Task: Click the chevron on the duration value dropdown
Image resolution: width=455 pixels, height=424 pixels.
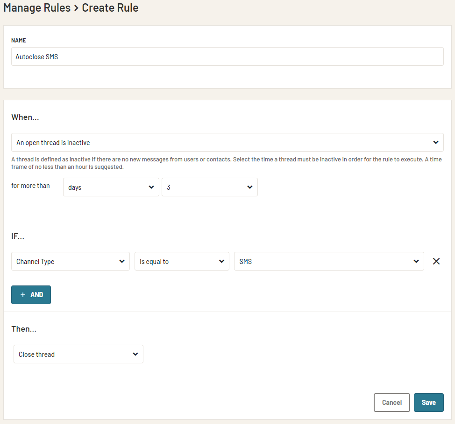Action: pyautogui.click(x=250, y=187)
